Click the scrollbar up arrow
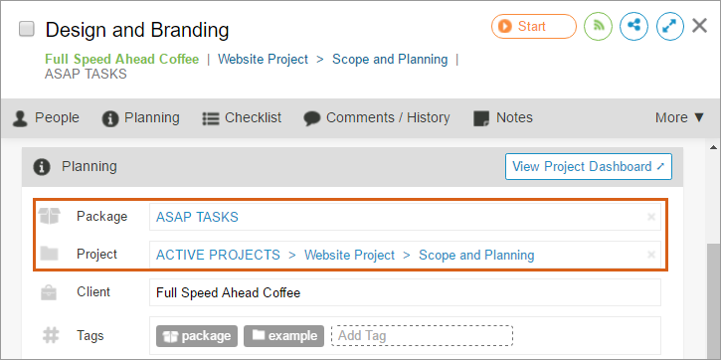721x360 pixels. 714,148
